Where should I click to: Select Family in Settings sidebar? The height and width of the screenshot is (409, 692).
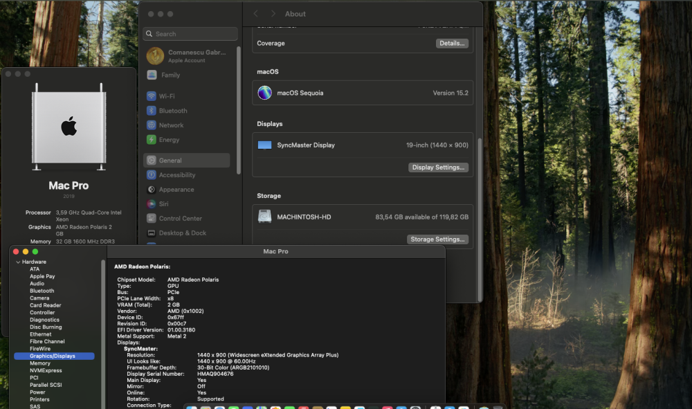(170, 75)
